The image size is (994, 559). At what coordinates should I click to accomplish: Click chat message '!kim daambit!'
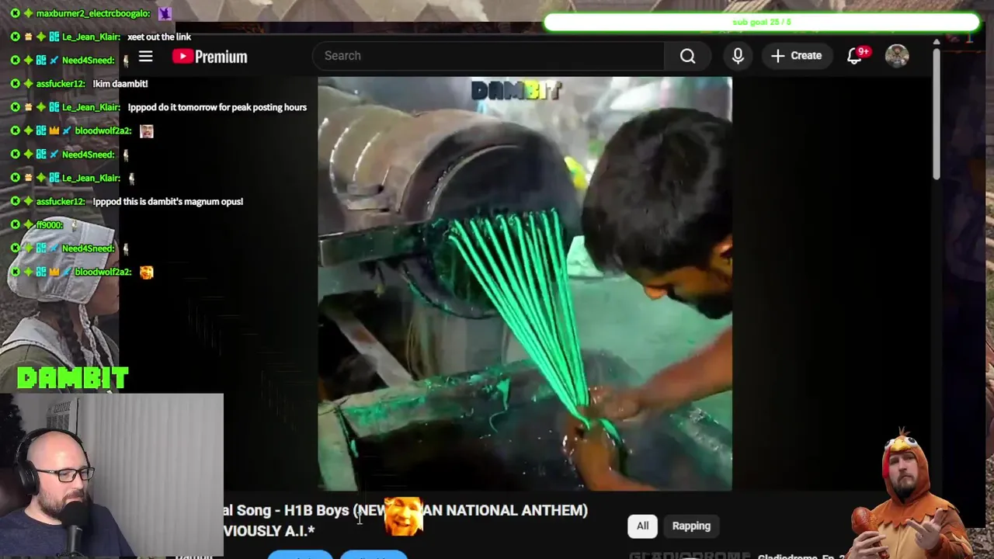pyautogui.click(x=120, y=83)
